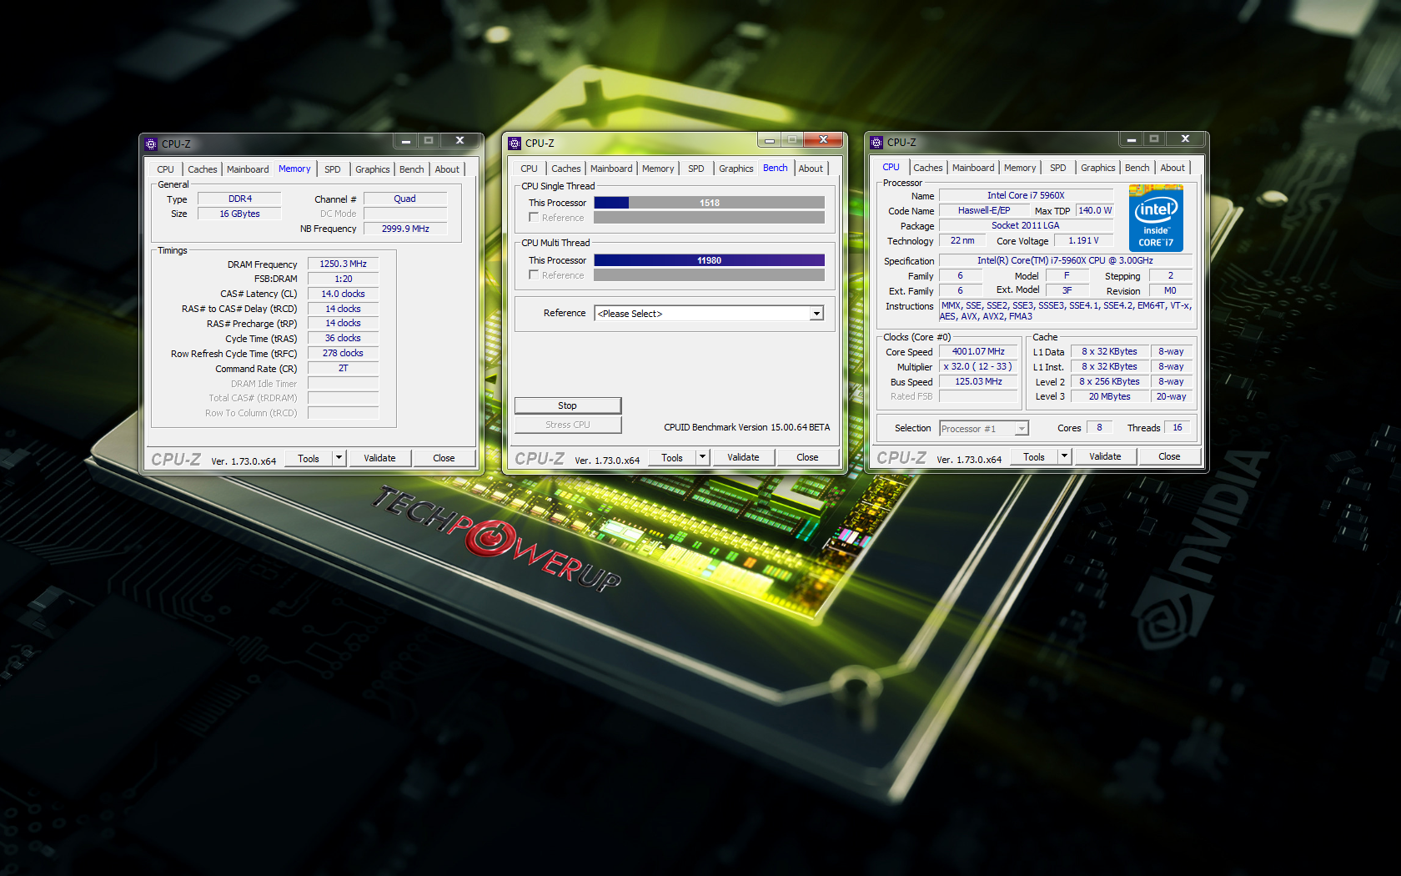Image resolution: width=1401 pixels, height=876 pixels.
Task: Click Validate in Bench window
Action: click(743, 457)
